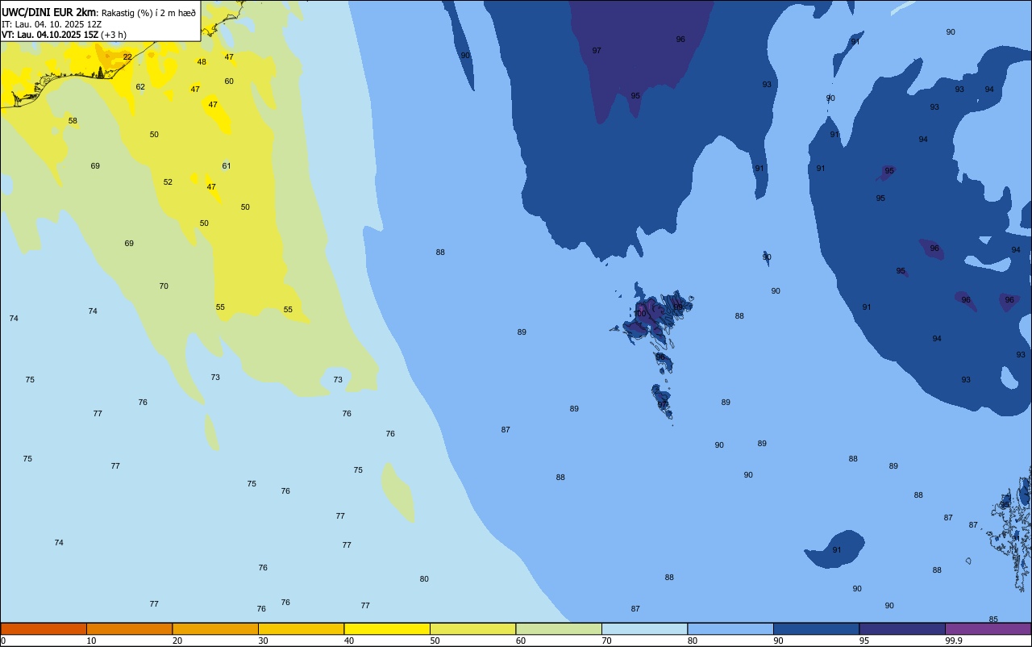
Task: Click the title text "UWC/DINI EUR 2km"
Action: point(49,12)
